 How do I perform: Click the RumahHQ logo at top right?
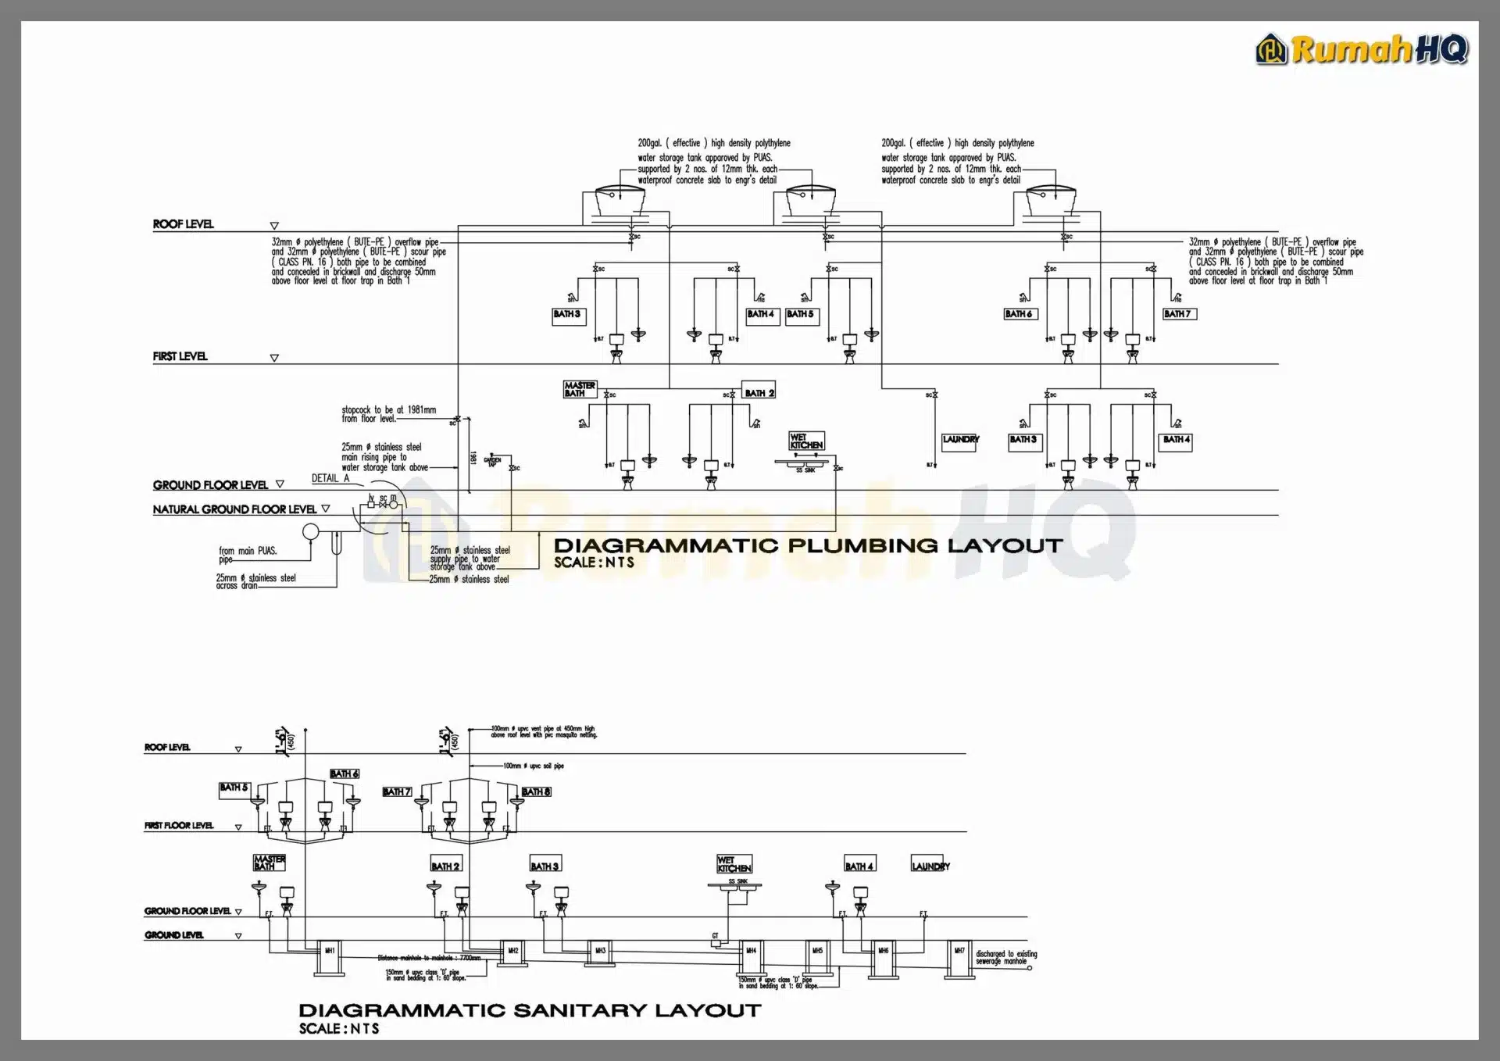(x=1362, y=49)
